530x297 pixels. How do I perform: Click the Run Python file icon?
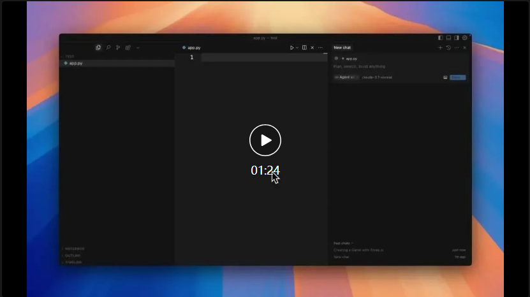(292, 48)
